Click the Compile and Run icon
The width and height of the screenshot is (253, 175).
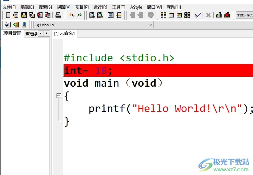pyautogui.click(x=179, y=15)
